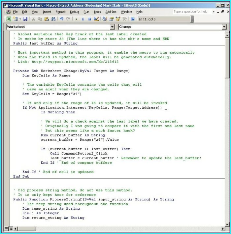Screen dimensions: 231x234
Task: Open the View menu
Action: 35,12
